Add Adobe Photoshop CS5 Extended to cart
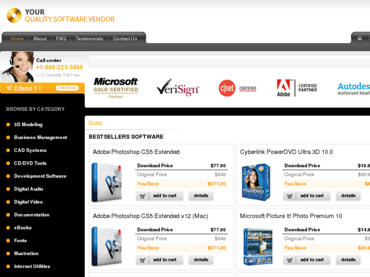Image resolution: width=370 pixels, height=277 pixels. click(159, 196)
